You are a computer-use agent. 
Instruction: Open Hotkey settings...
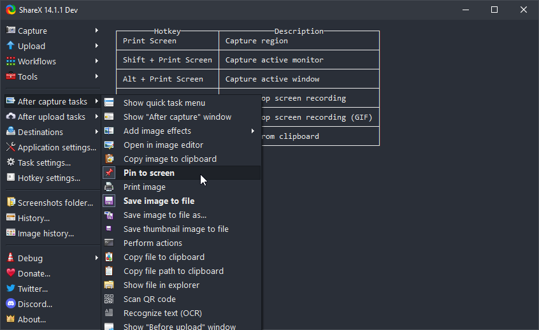click(x=53, y=178)
